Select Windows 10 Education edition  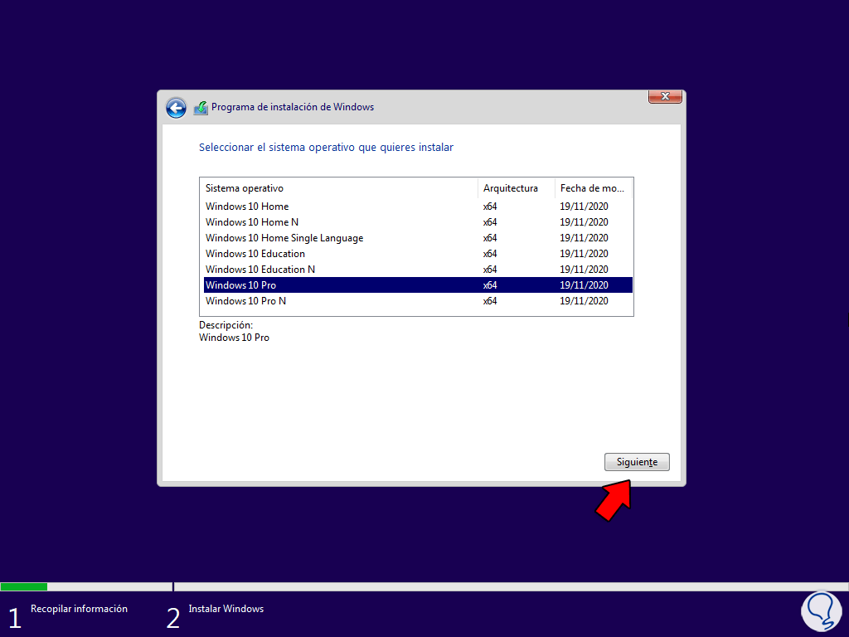click(x=418, y=254)
